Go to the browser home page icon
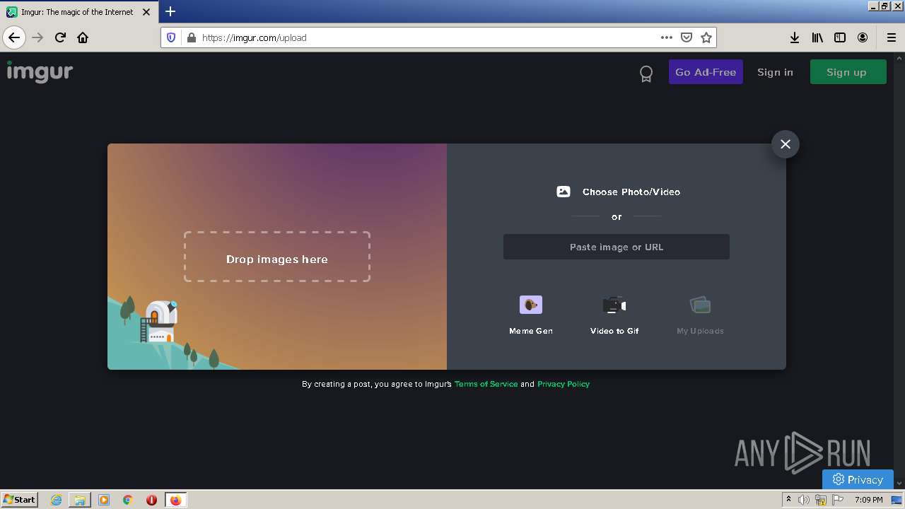The width and height of the screenshot is (905, 509). pos(83,37)
